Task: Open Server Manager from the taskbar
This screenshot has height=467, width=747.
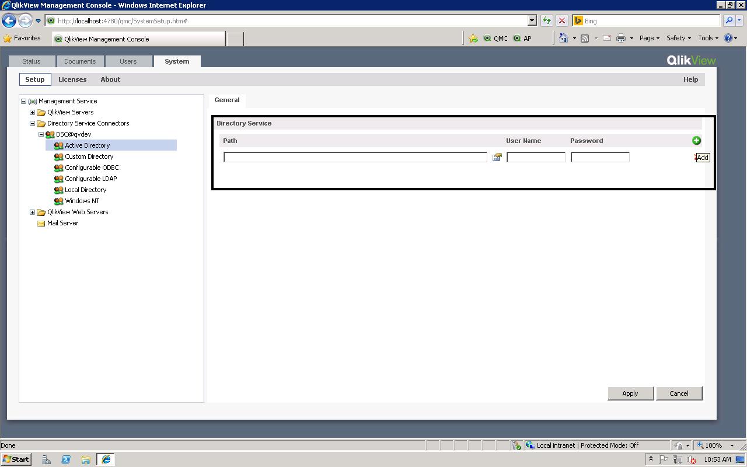Action: tap(46, 459)
